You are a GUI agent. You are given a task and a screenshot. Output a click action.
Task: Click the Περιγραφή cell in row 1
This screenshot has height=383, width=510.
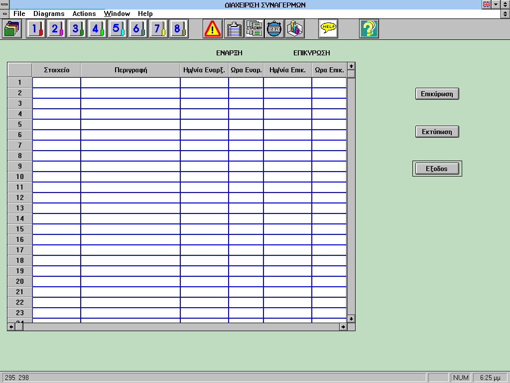[130, 82]
